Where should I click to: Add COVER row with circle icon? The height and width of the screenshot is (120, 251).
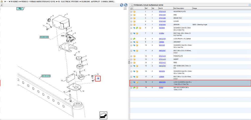[131, 21]
